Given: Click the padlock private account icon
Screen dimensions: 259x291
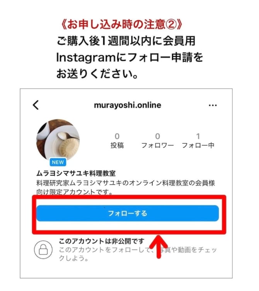Looking at the screenshot, I should (43, 250).
